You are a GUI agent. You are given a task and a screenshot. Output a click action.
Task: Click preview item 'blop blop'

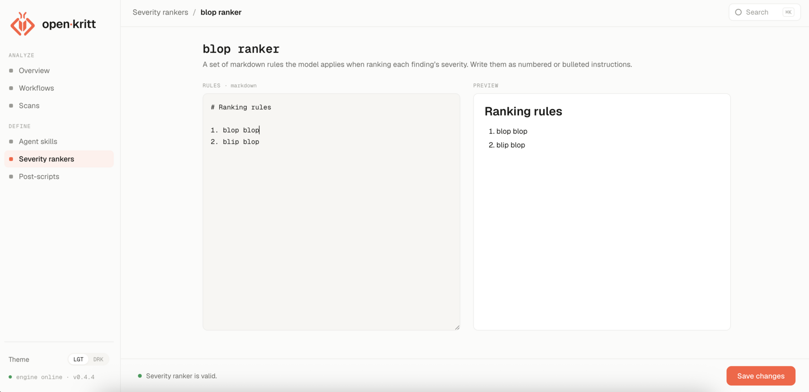coord(511,131)
